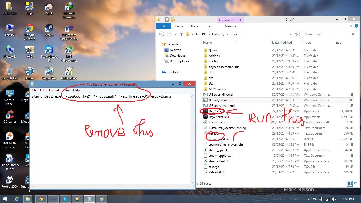
Task: Expand breadcrumb arrow after This PC
Action: point(209,34)
